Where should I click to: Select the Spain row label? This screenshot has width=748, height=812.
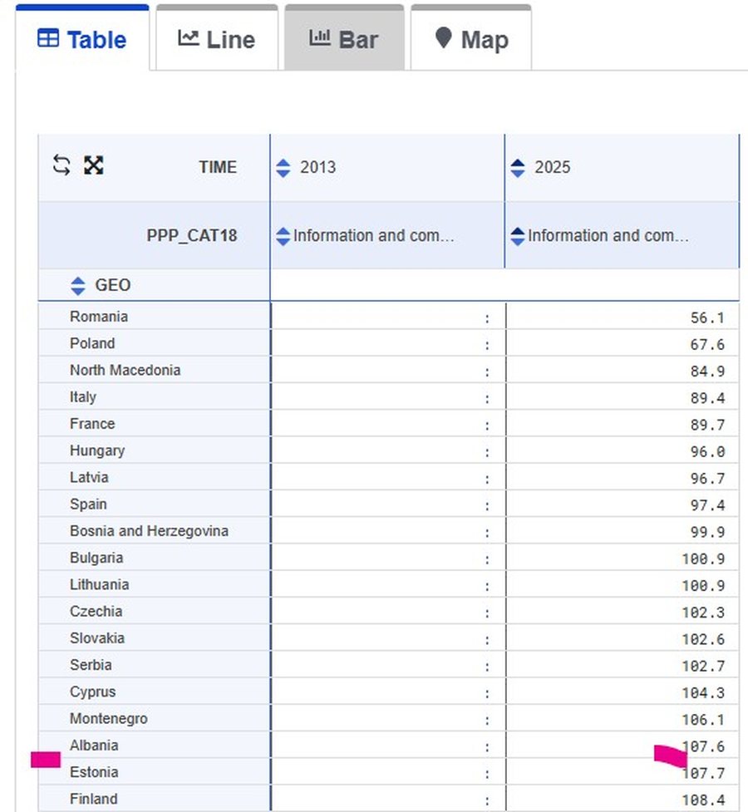[88, 504]
